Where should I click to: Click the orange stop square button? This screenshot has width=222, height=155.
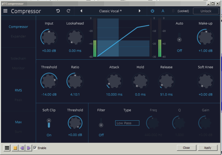pos(15,148)
